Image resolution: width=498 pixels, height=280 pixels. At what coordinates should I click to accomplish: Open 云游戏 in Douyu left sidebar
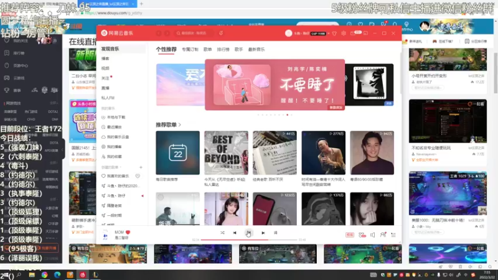pyautogui.click(x=15, y=78)
